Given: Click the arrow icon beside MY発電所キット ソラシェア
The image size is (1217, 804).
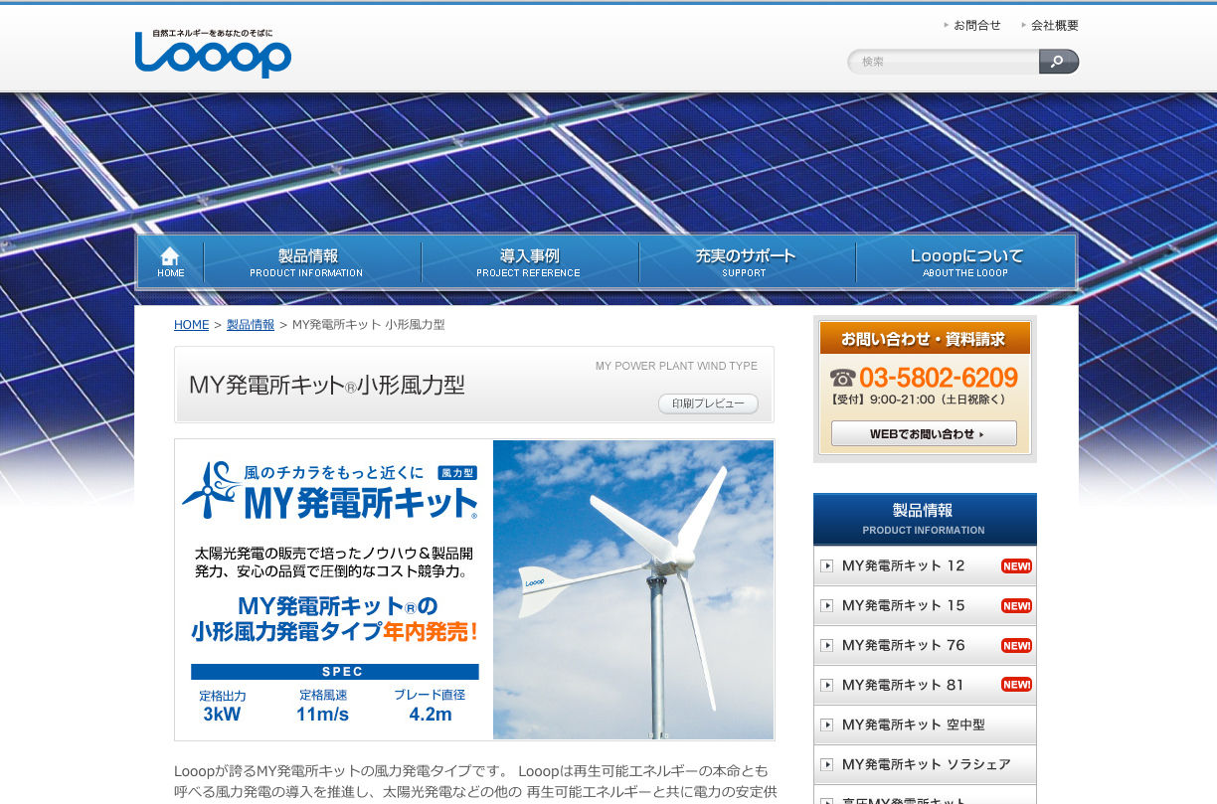Looking at the screenshot, I should tap(826, 764).
